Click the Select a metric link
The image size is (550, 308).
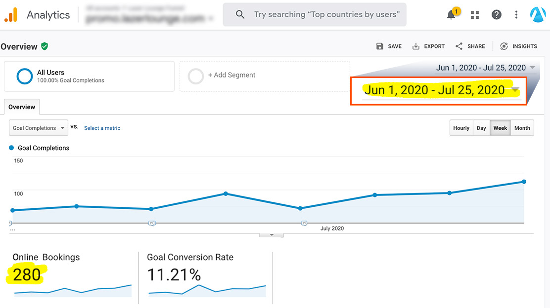tap(102, 128)
